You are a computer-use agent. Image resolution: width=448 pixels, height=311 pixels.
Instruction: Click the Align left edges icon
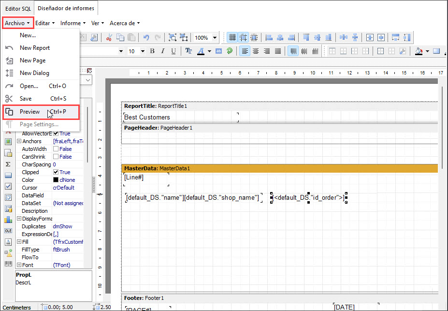tap(269, 37)
